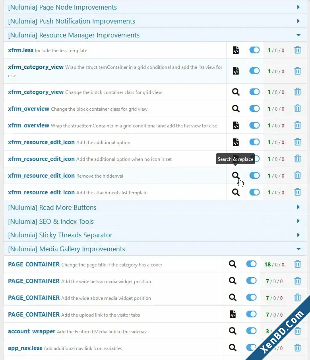Disable 'Add the attachments list template' toggle
Viewport: 310px width, 360px height.
pos(254,192)
